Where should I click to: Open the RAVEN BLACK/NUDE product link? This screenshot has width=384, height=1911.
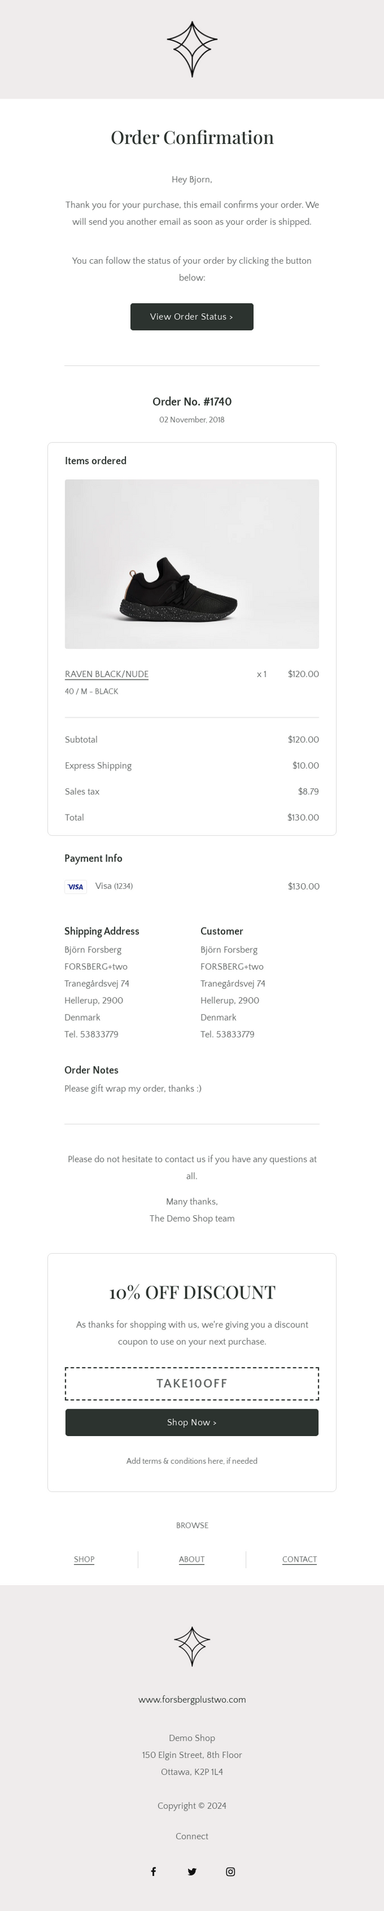tap(108, 675)
